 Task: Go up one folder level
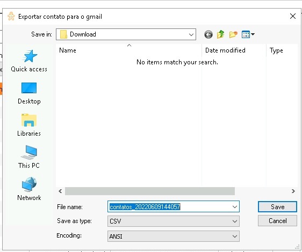click(x=220, y=34)
